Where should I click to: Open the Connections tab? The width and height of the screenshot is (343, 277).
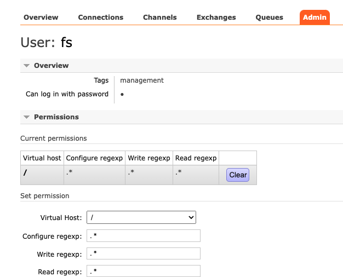click(101, 18)
